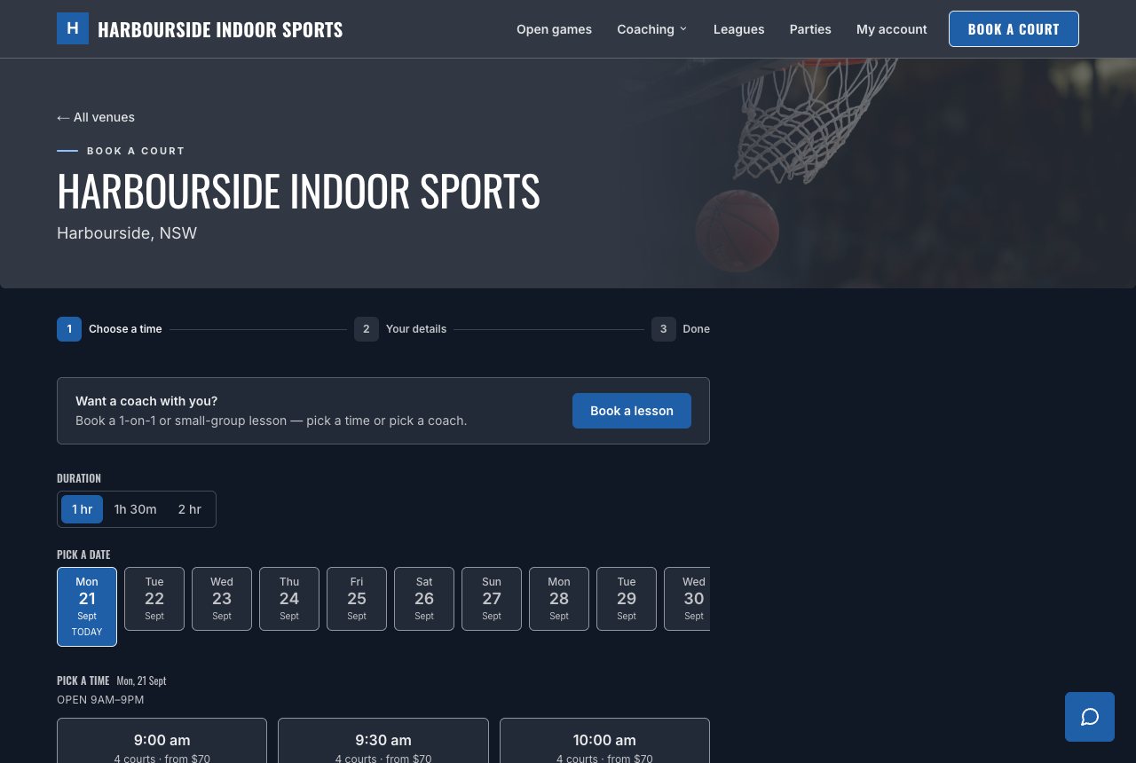Image resolution: width=1136 pixels, height=763 pixels.
Task: Expand the Coaching menu chevron
Action: (683, 29)
